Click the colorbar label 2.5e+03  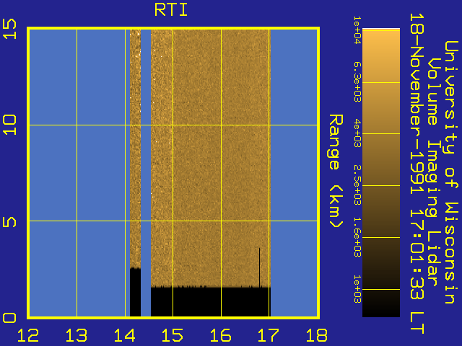pyautogui.click(x=357, y=185)
